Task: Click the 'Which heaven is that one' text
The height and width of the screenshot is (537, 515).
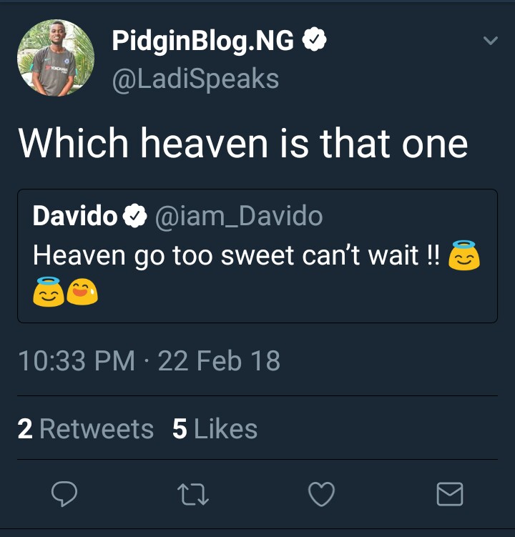Action: pos(243,143)
